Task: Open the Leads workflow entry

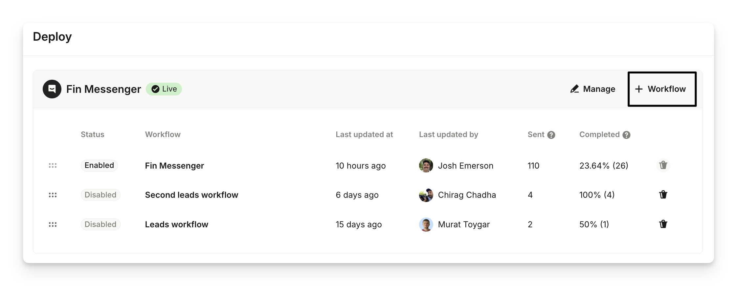Action: point(176,224)
